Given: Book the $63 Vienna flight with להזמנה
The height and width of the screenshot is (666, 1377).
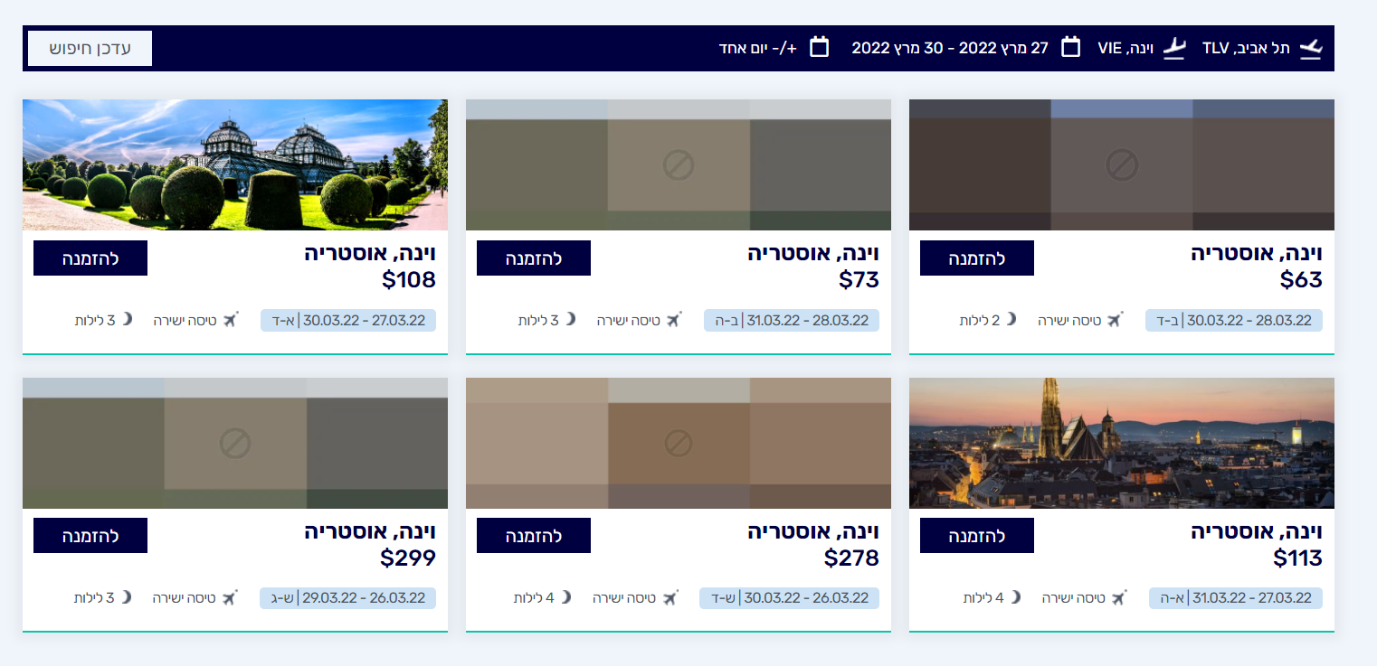Looking at the screenshot, I should pyautogui.click(x=977, y=258).
